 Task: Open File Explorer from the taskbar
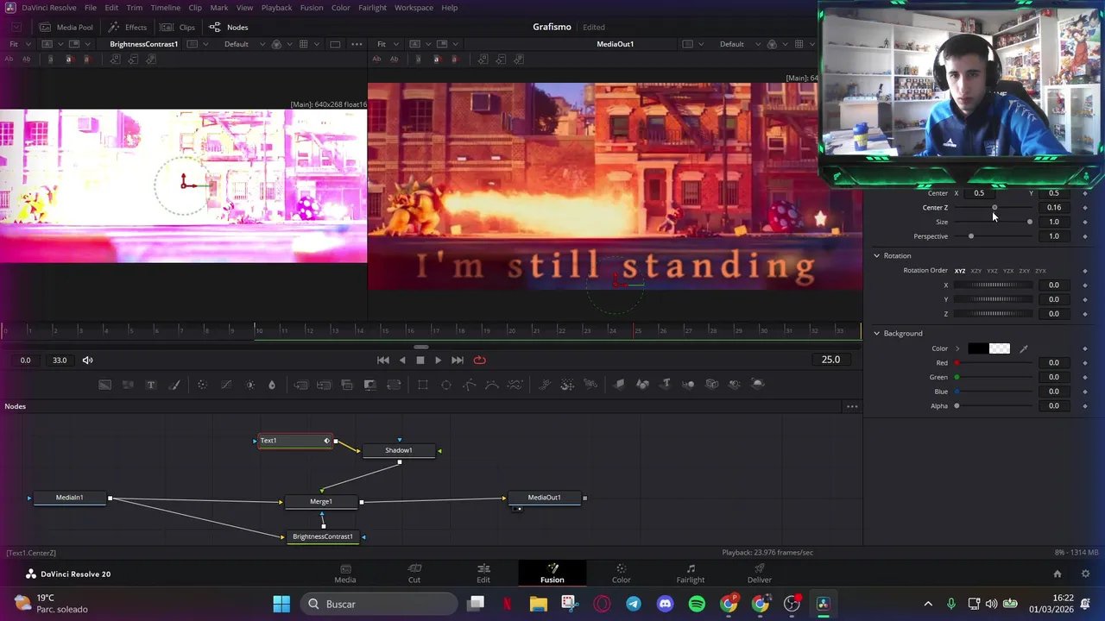click(x=539, y=604)
